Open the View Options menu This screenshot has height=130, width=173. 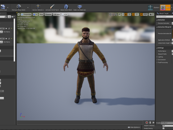tap(134, 127)
